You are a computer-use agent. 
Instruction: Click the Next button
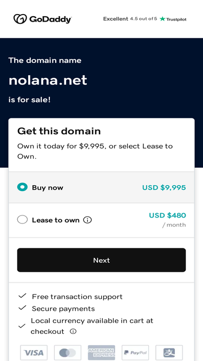(x=102, y=260)
